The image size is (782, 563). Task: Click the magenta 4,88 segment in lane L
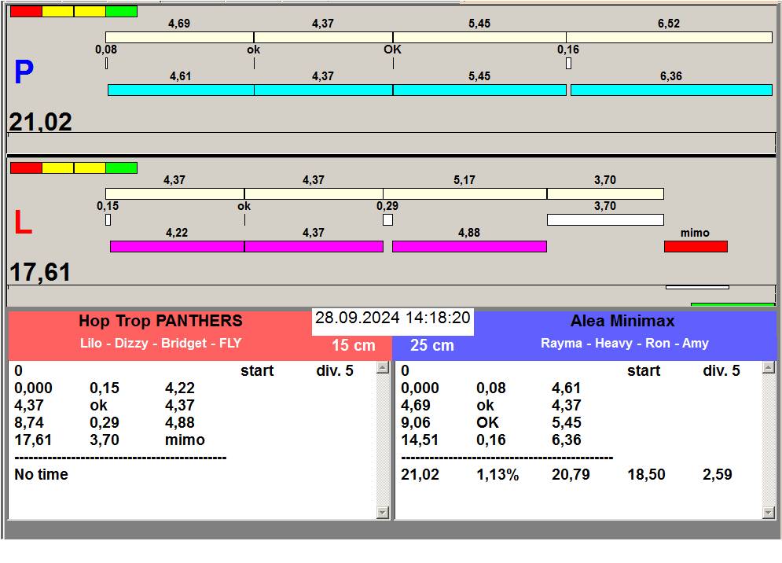pyautogui.click(x=469, y=247)
